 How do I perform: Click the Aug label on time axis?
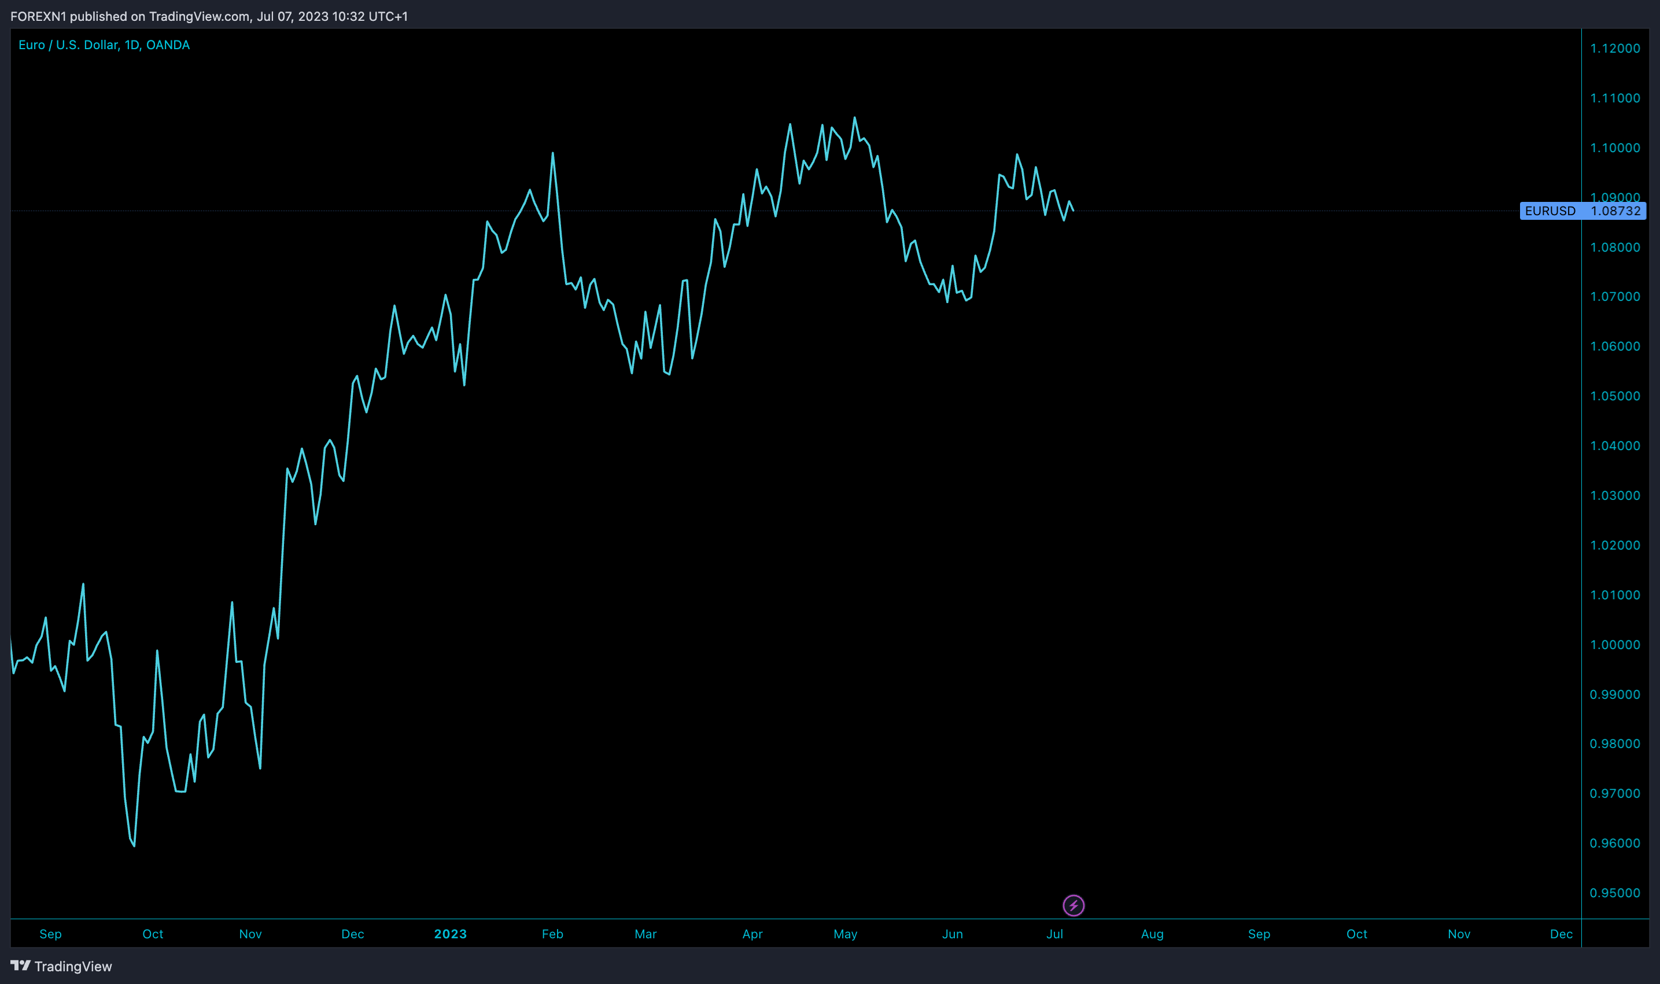click(x=1152, y=934)
